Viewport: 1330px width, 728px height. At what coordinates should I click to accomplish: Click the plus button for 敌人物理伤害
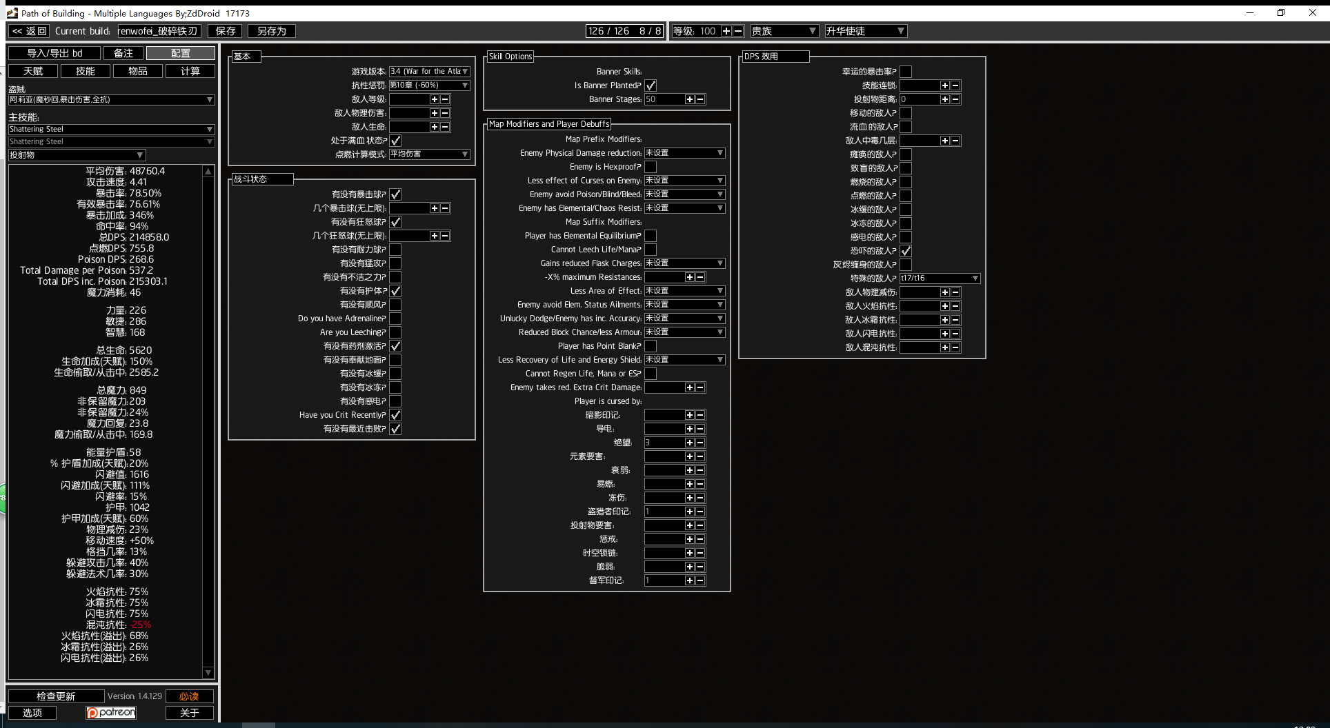coord(434,113)
